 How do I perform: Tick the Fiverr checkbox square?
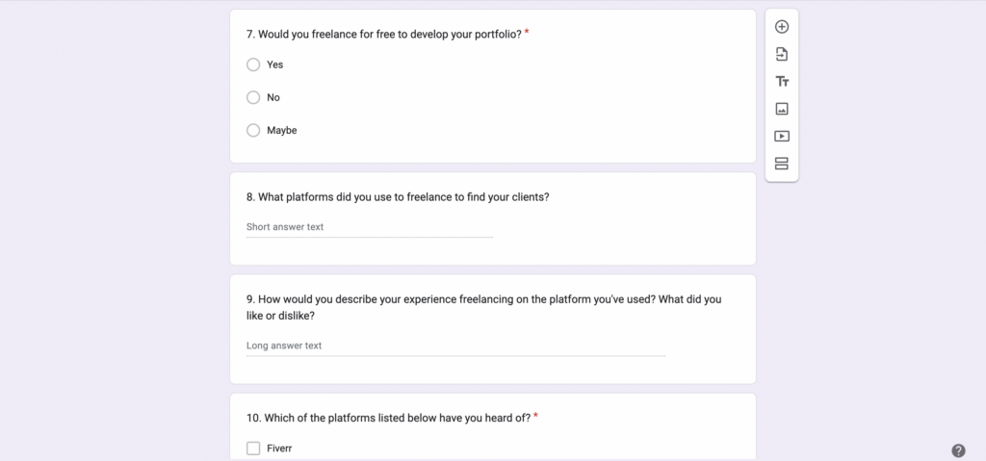253,448
